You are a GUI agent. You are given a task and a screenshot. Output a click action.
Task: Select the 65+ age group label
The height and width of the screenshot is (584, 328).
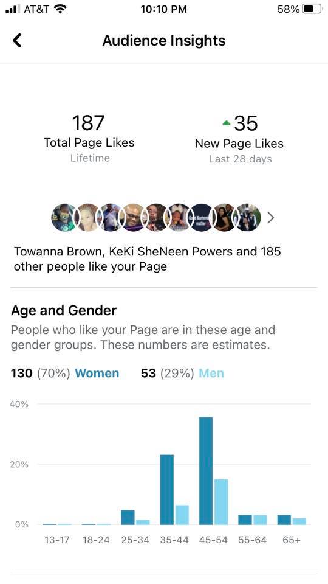(292, 540)
